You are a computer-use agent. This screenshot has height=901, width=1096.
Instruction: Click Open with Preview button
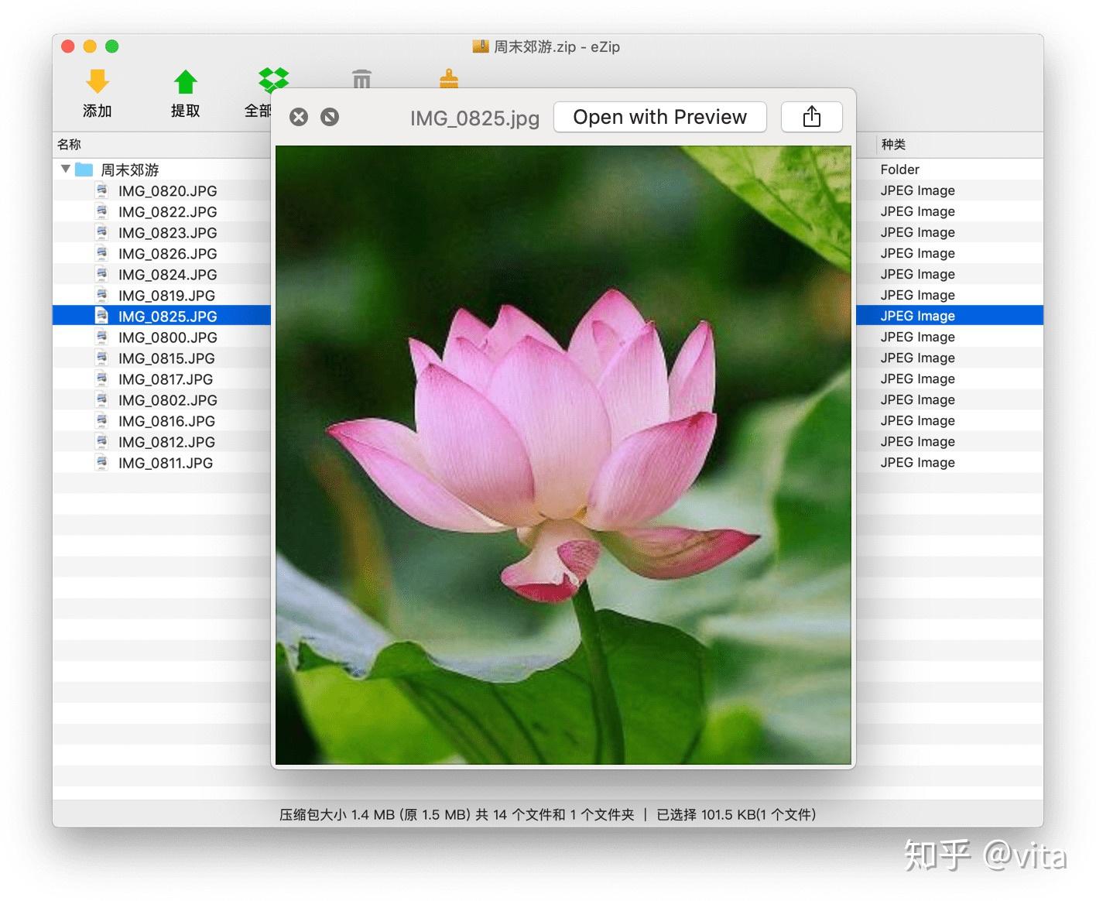pos(660,117)
